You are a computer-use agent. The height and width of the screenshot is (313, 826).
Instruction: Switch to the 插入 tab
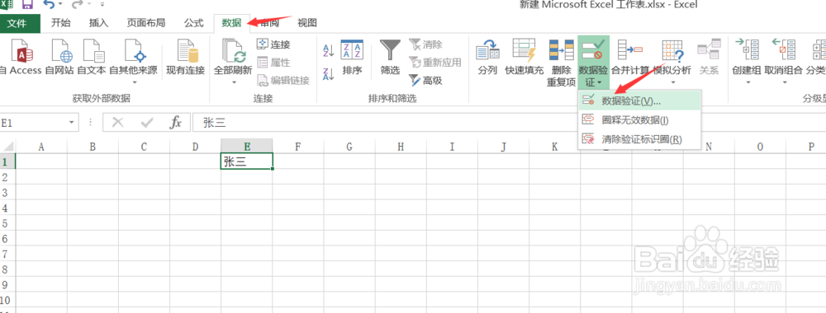point(98,23)
